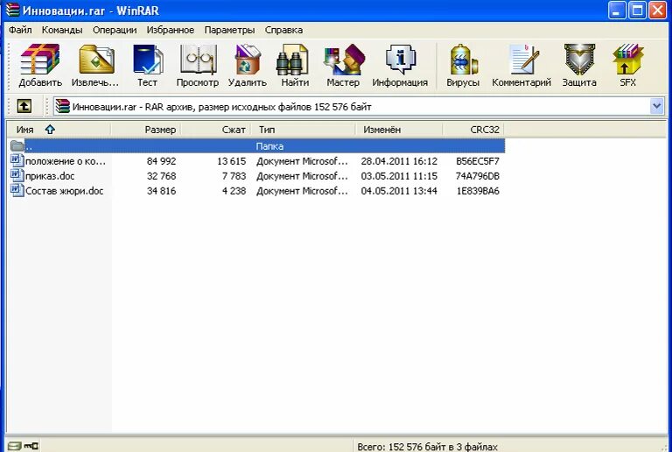The height and width of the screenshot is (452, 672).
Task: Click the disk drive status bar icon
Action: tap(14, 447)
